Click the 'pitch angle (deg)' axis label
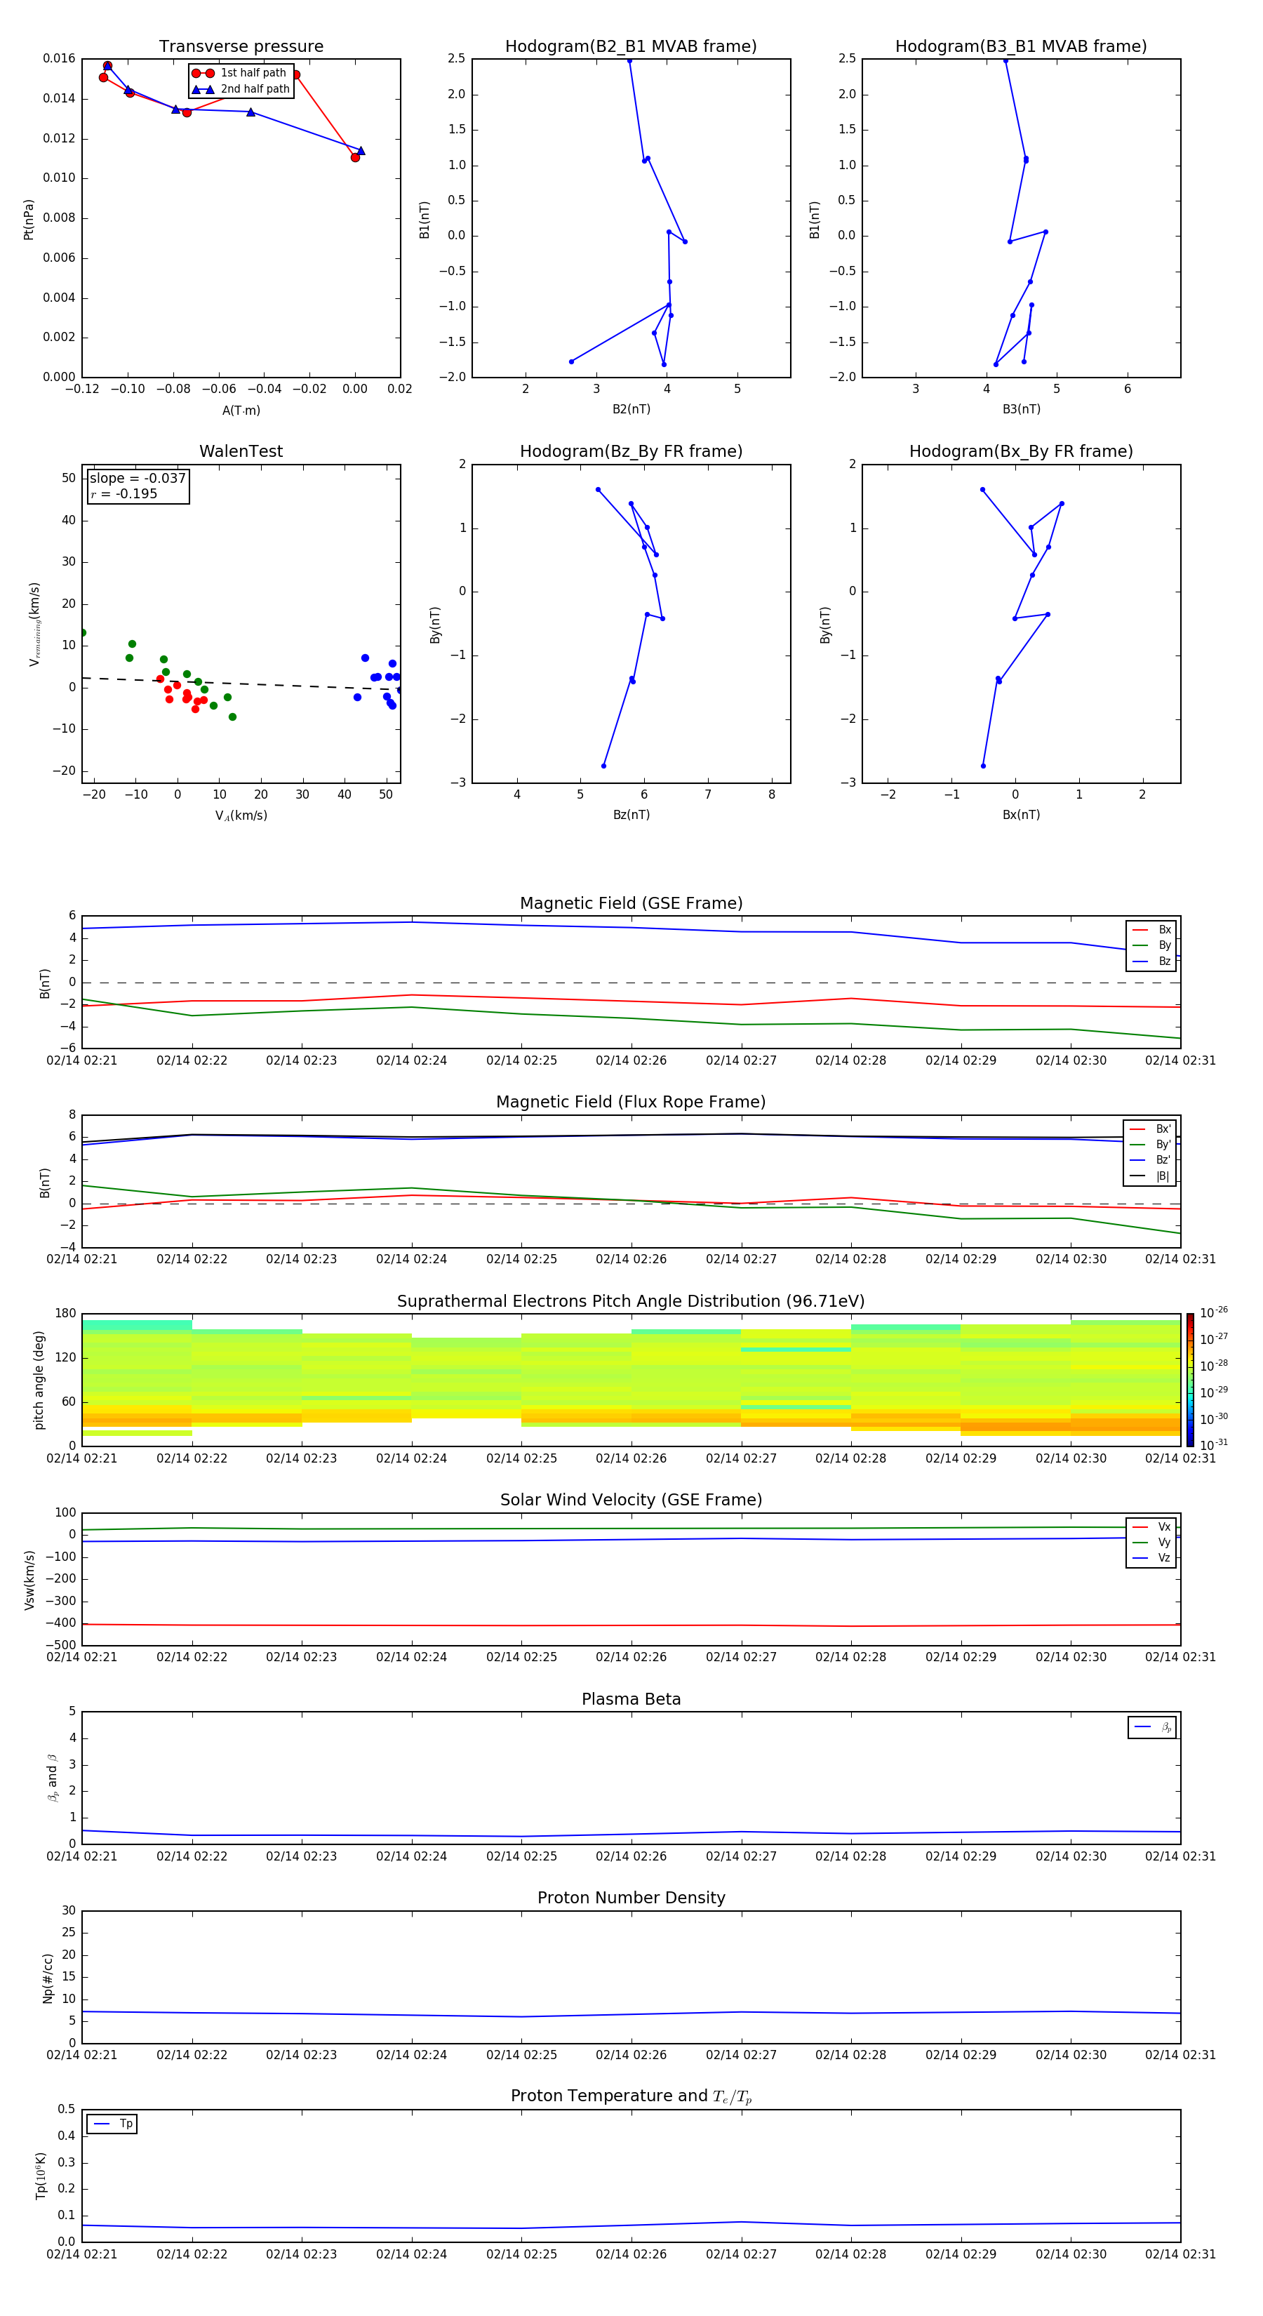This screenshot has height=2316, width=1263. pyautogui.click(x=39, y=1380)
